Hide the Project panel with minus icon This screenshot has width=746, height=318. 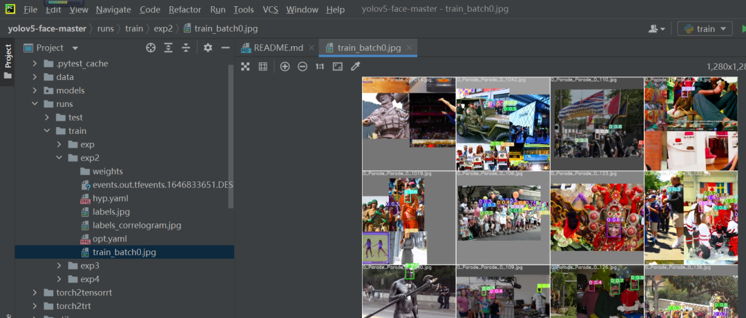click(x=225, y=48)
